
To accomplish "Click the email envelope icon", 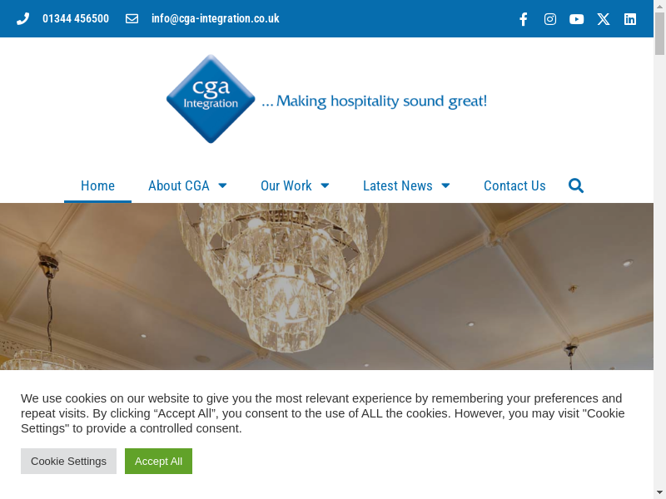I will point(132,18).
